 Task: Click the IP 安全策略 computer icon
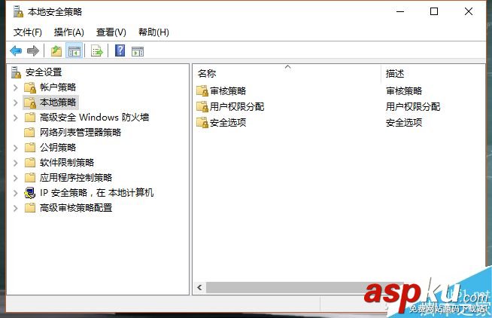[30, 193]
